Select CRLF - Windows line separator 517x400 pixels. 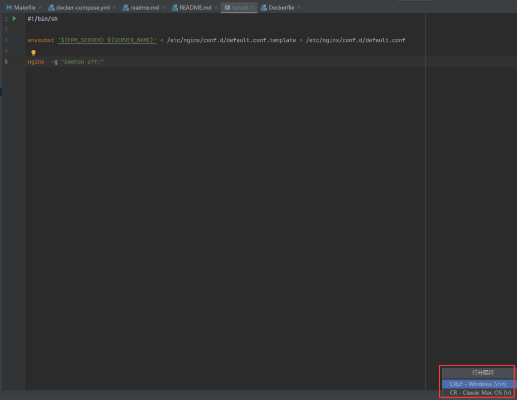(477, 384)
